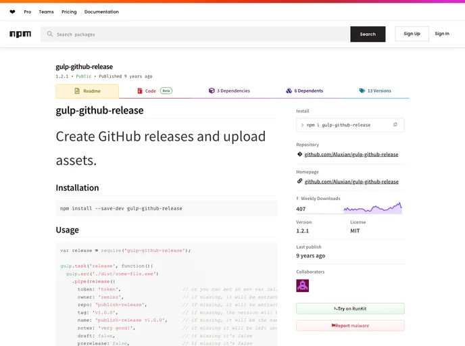Open the collaborator avatar

(x=303, y=285)
